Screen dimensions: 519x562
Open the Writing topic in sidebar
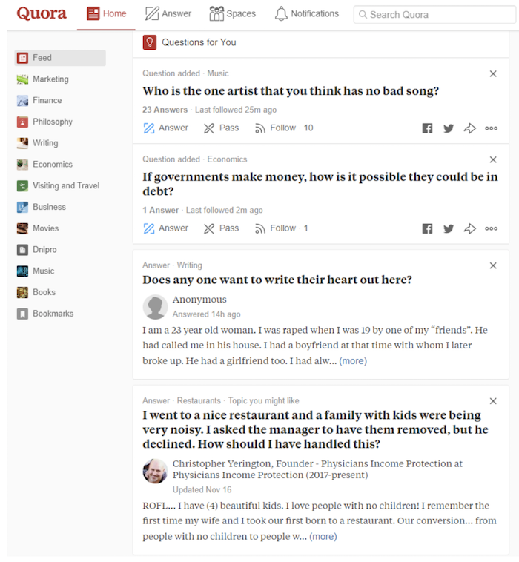[x=37, y=143]
